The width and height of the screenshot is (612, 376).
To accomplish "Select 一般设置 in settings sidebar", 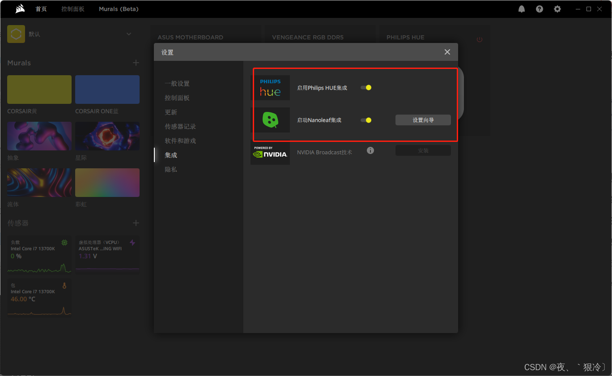I will (x=177, y=83).
